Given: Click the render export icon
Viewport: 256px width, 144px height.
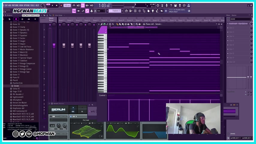Looking at the screenshot, I should [180, 5].
